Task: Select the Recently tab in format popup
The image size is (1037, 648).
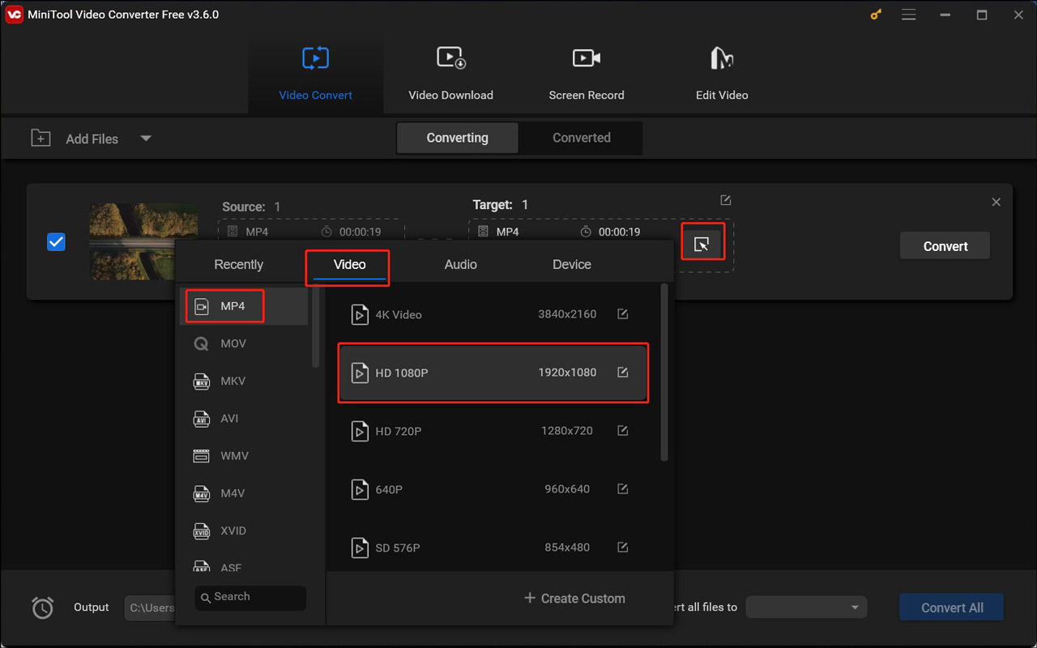Action: [238, 264]
